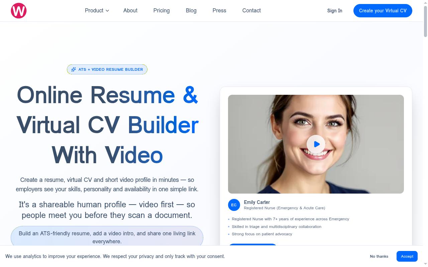Play Emily Carter's video profile

[x=316, y=144]
